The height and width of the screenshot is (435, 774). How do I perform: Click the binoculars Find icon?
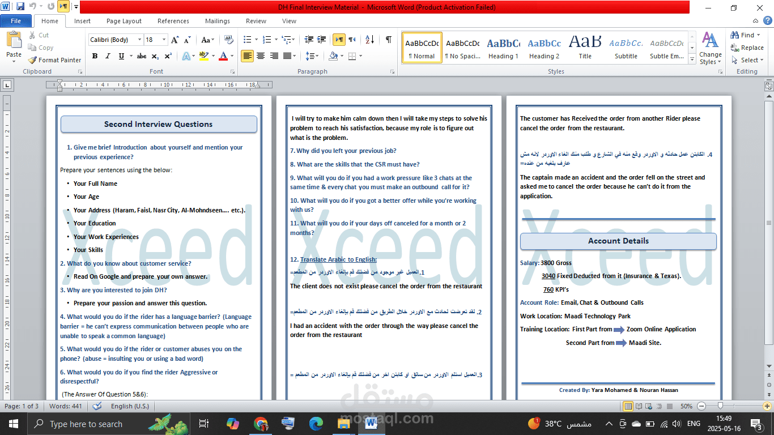pyautogui.click(x=735, y=35)
